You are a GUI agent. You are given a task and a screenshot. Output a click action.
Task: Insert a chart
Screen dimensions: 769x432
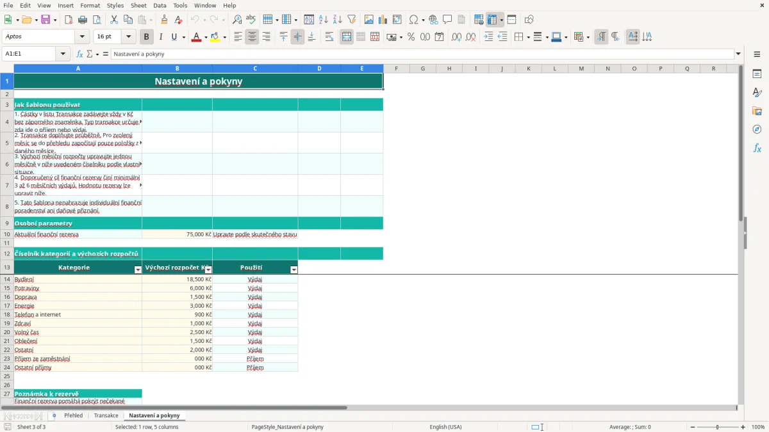(383, 20)
